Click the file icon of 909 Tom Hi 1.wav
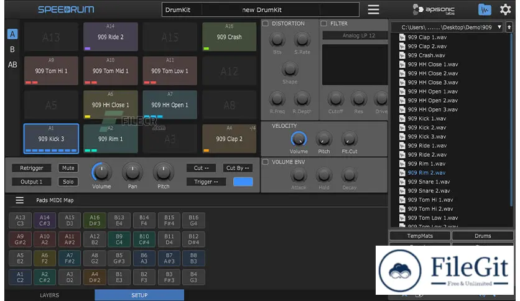This screenshot has width=520, height=301. coord(402,200)
